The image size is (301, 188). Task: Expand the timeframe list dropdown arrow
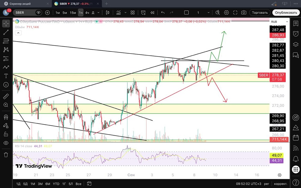98,13
